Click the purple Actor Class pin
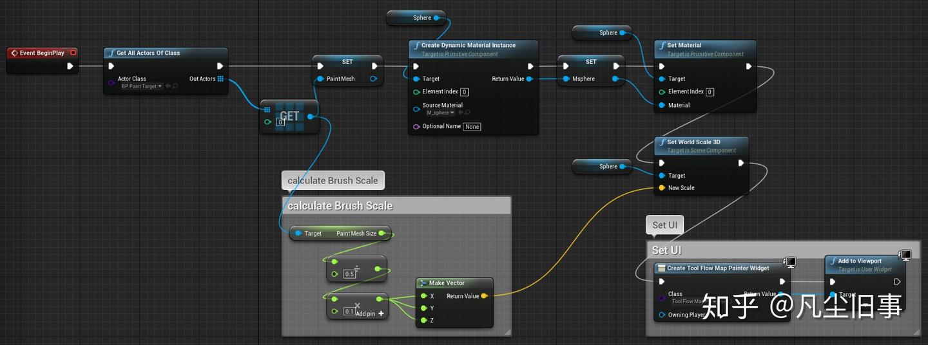The width and height of the screenshot is (928, 345). pyautogui.click(x=111, y=82)
